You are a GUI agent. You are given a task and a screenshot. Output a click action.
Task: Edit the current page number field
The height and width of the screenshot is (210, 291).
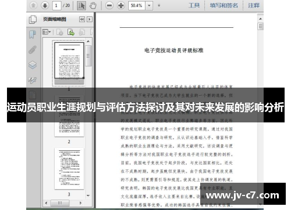(56, 5)
